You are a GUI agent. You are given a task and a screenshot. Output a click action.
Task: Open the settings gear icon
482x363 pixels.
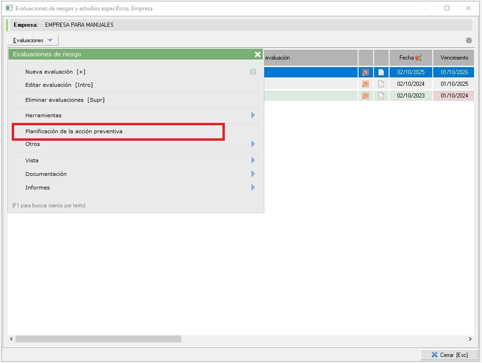click(469, 40)
